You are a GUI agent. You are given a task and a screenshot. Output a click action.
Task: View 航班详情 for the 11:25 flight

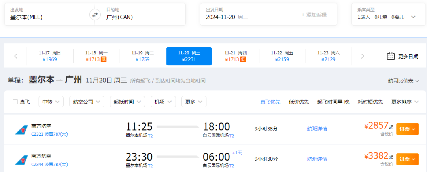tap(317, 129)
